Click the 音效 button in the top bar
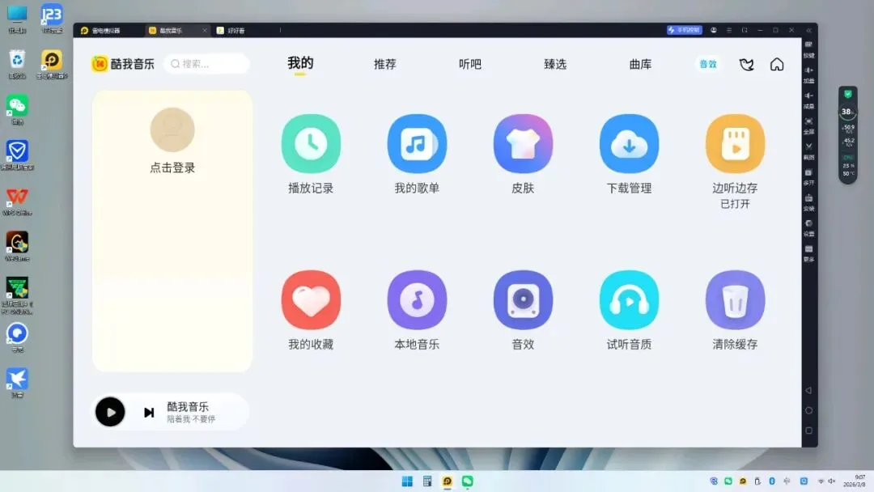The image size is (874, 492). (x=708, y=64)
